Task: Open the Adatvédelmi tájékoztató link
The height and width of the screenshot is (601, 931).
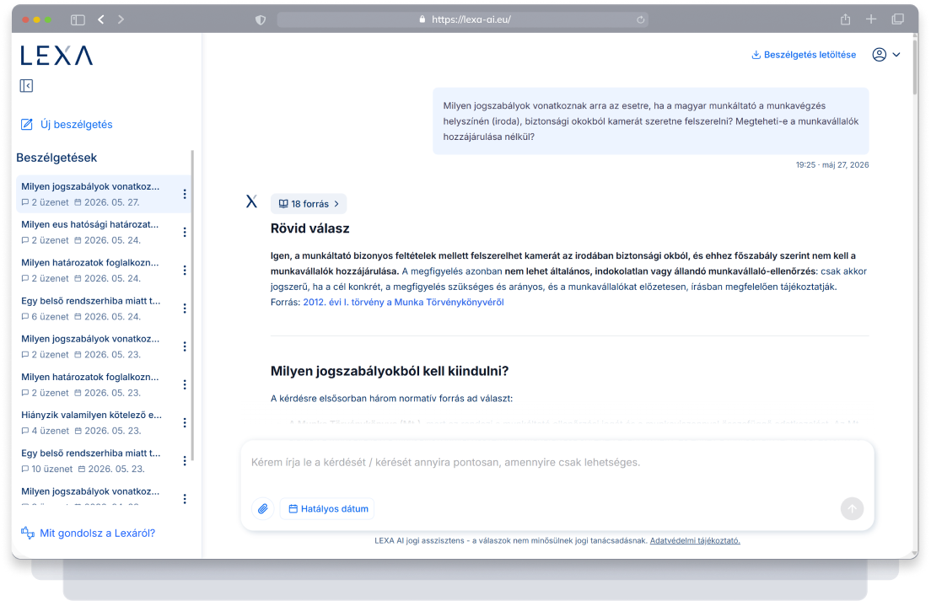Action: (x=695, y=540)
